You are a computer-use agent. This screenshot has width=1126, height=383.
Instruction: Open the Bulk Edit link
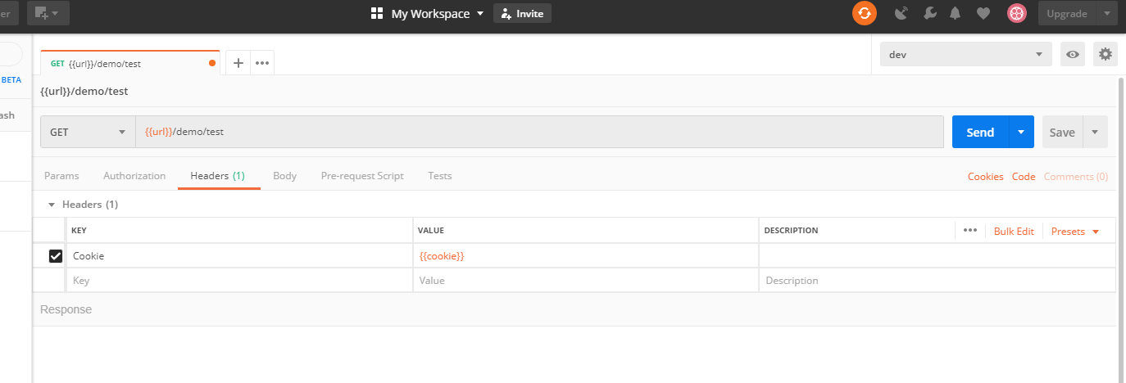pyautogui.click(x=1014, y=232)
